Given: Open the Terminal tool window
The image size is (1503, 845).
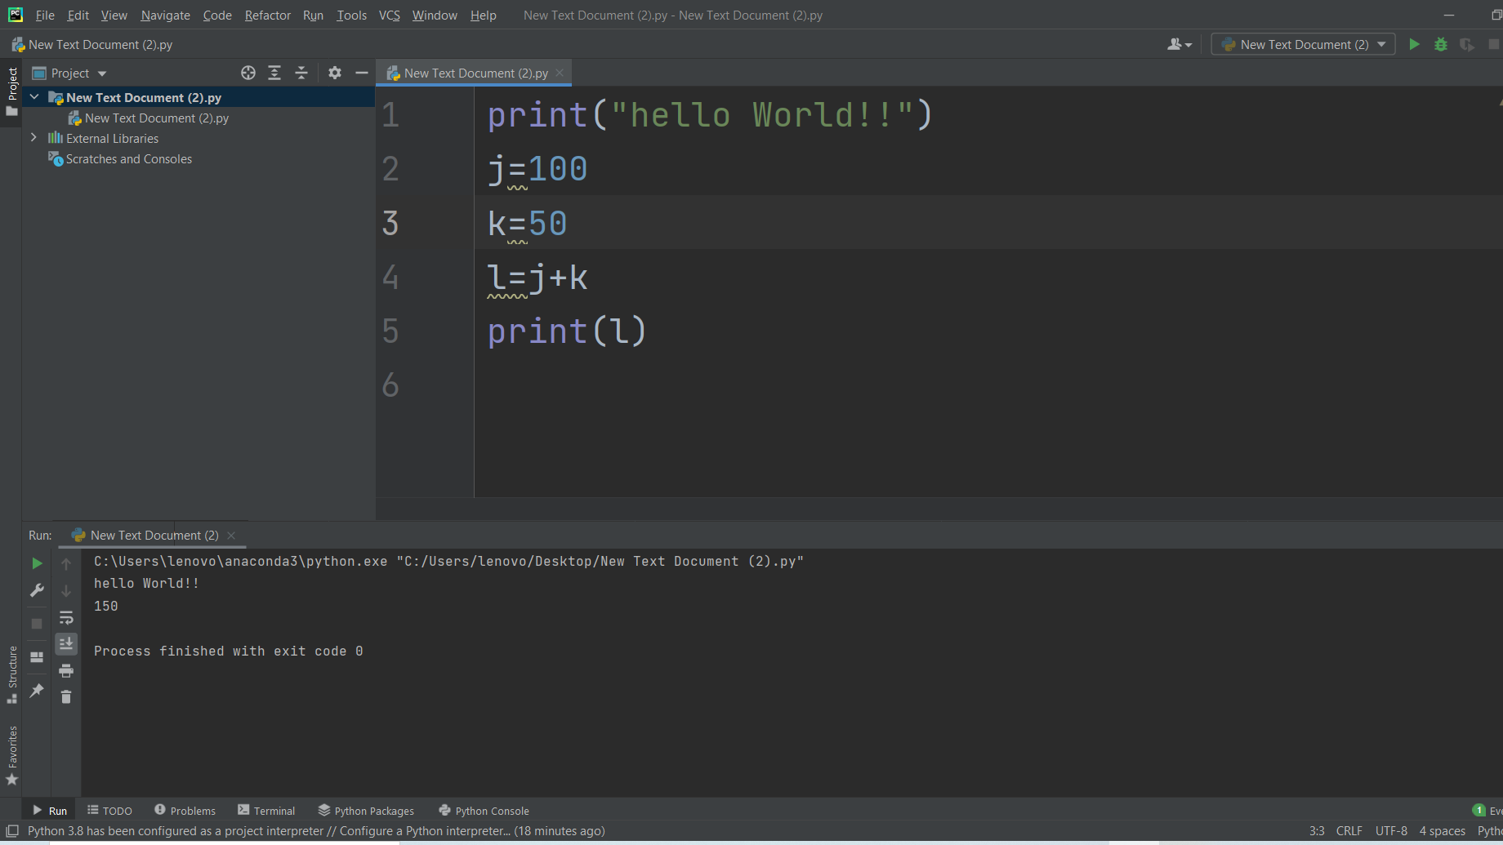Looking at the screenshot, I should (x=266, y=811).
